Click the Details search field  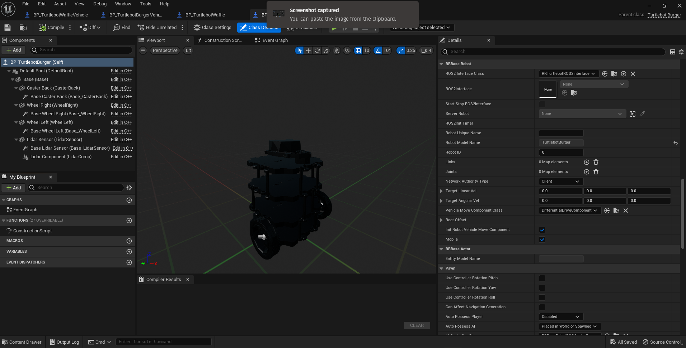[553, 52]
